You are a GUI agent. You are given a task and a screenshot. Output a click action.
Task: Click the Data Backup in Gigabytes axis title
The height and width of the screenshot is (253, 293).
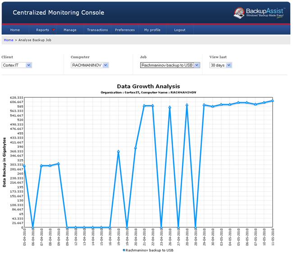click(5, 162)
